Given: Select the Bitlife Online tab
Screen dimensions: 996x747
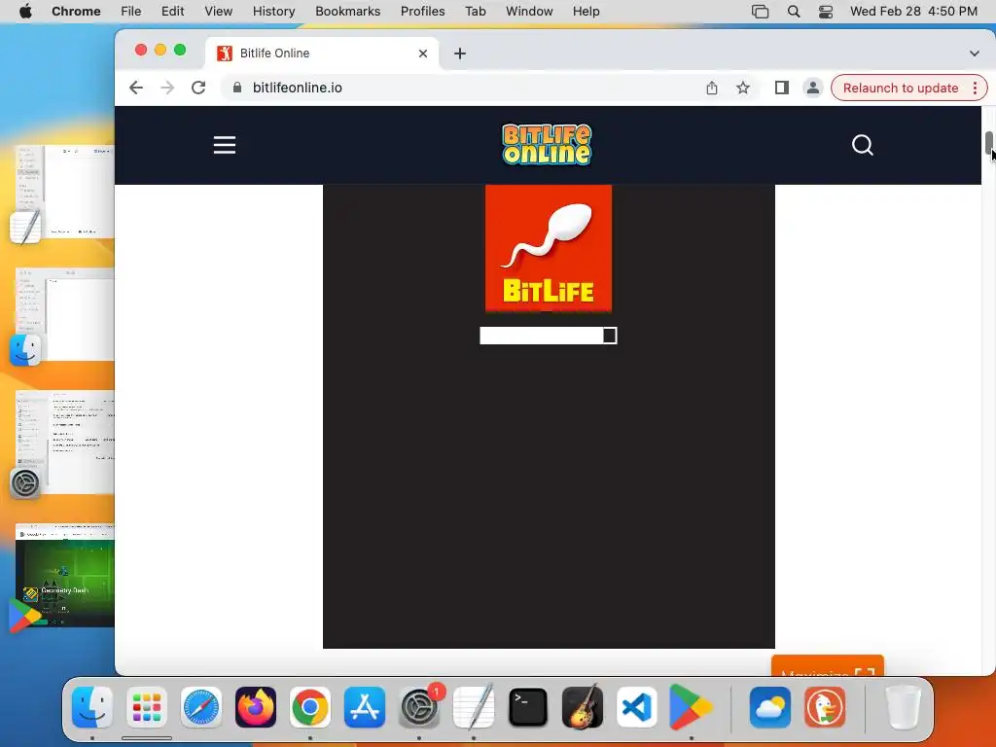Looking at the screenshot, I should [322, 53].
